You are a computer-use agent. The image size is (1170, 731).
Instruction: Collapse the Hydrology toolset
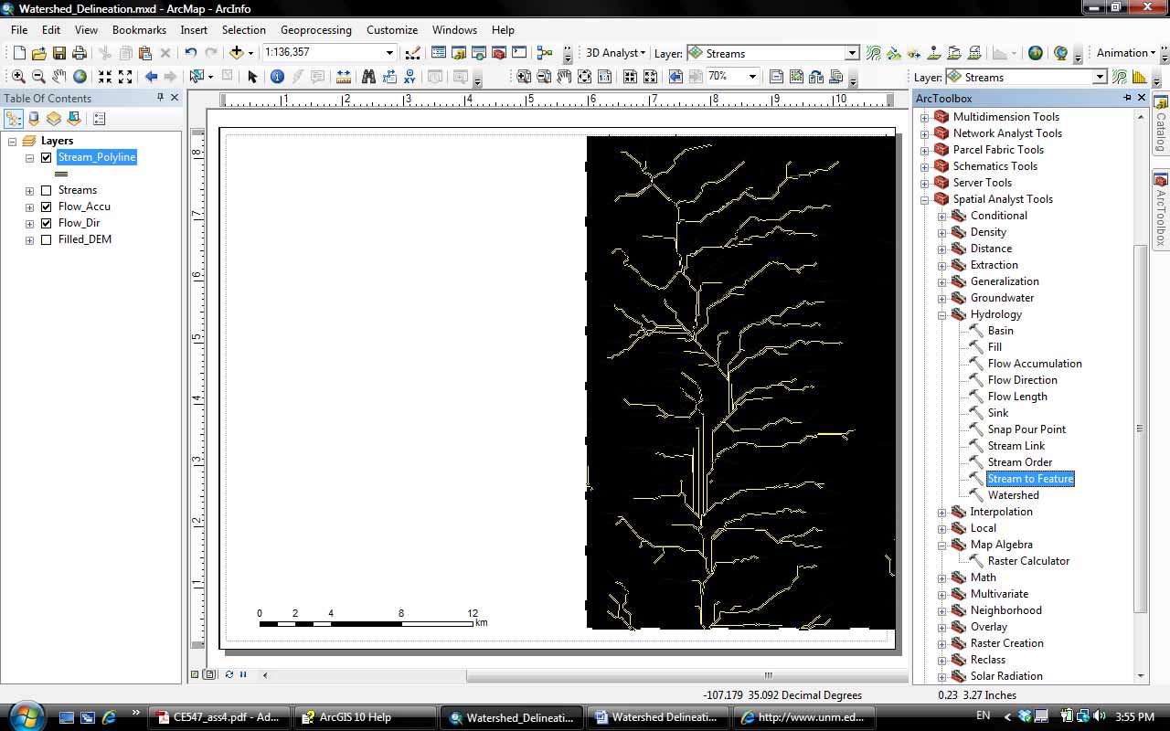[941, 314]
